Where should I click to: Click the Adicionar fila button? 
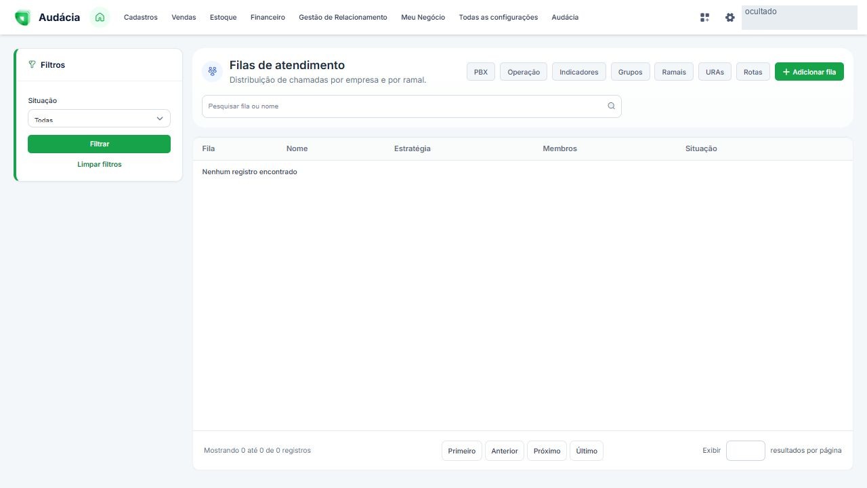[809, 72]
